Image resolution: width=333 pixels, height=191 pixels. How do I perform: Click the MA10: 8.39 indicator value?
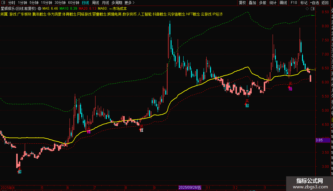point(68,9)
